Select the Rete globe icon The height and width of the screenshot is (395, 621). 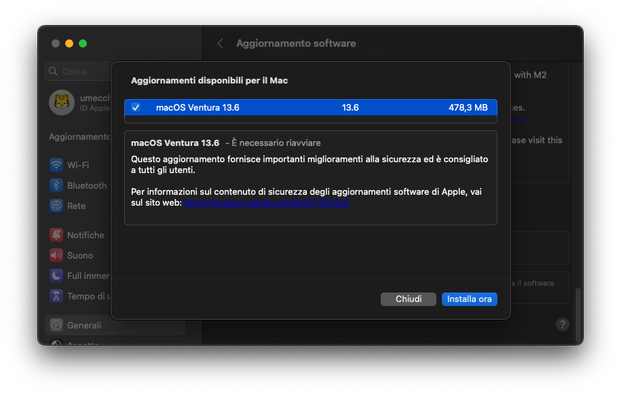pos(56,206)
